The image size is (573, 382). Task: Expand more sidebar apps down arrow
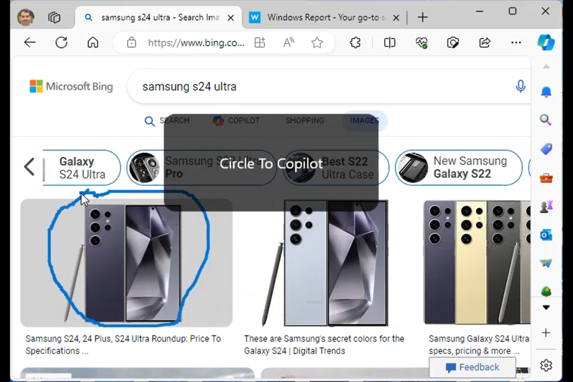click(546, 308)
